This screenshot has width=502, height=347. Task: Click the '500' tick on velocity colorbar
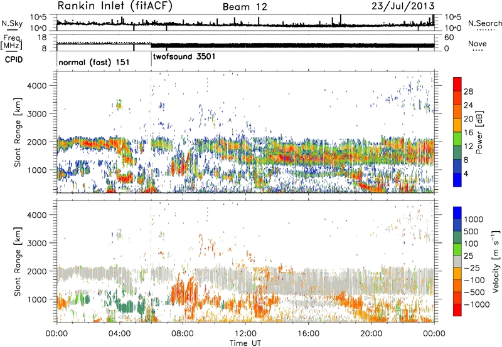tap(471, 232)
